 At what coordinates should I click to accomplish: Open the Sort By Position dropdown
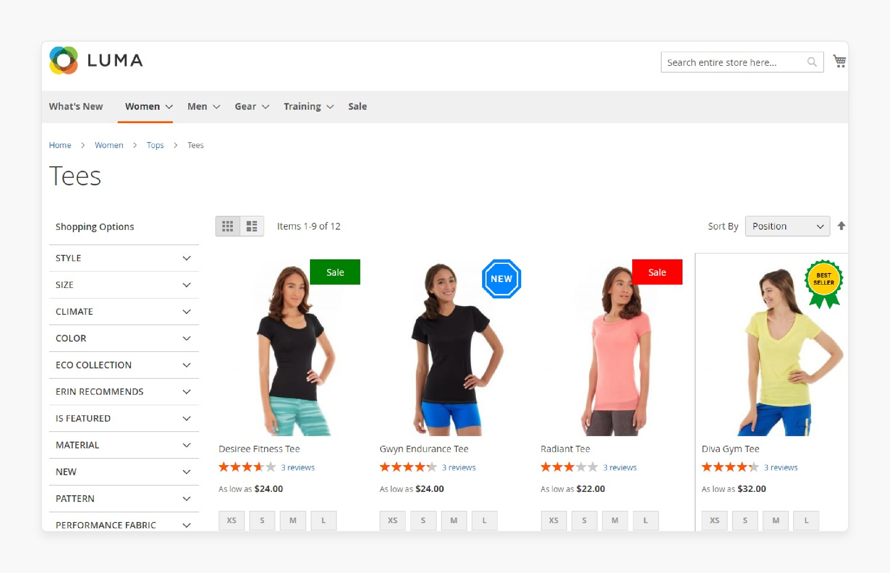(x=788, y=226)
